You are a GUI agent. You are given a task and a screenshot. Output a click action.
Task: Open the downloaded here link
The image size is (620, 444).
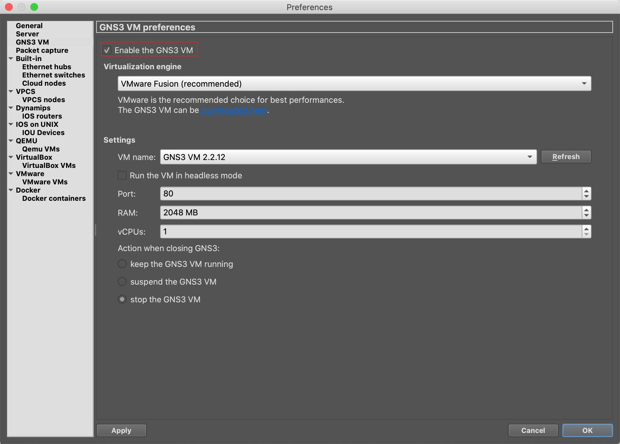tap(234, 110)
